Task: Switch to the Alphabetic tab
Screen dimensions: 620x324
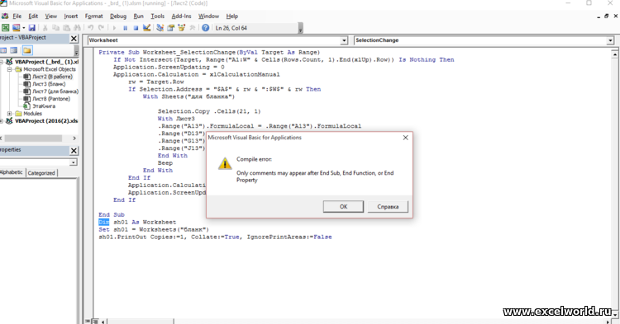Action: [x=12, y=172]
